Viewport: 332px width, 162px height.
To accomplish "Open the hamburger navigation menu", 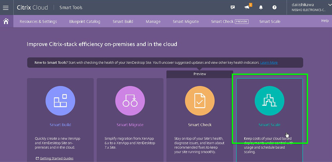I will click(6, 7).
